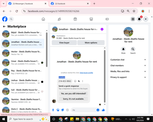Open the notifications bell with red badge

(x=139, y=19)
